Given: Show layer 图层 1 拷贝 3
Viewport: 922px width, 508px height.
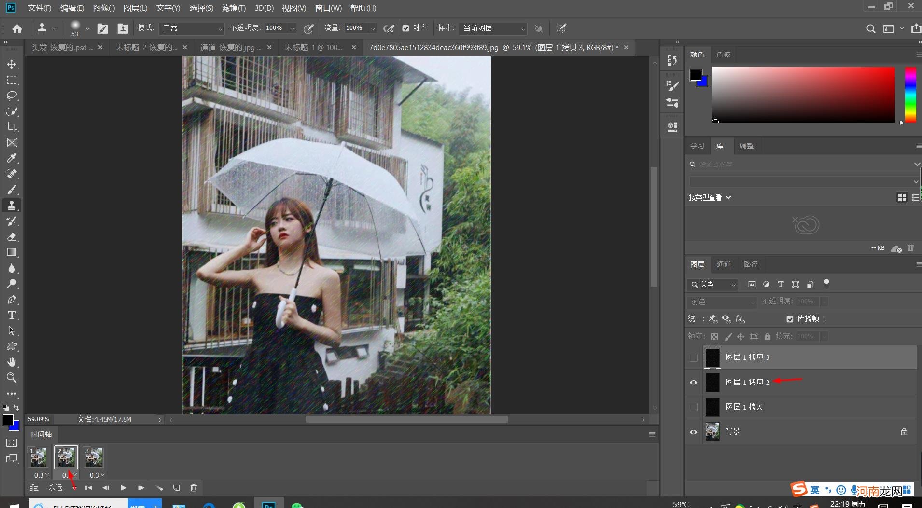Looking at the screenshot, I should (694, 357).
